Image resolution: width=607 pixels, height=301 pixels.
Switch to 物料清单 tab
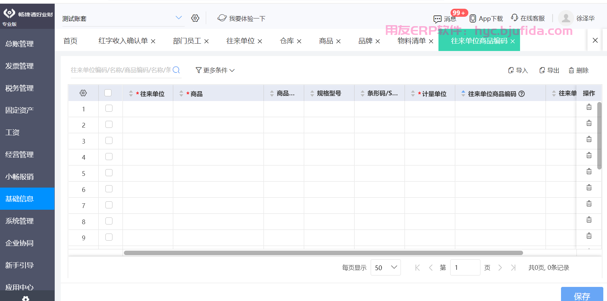[412, 41]
